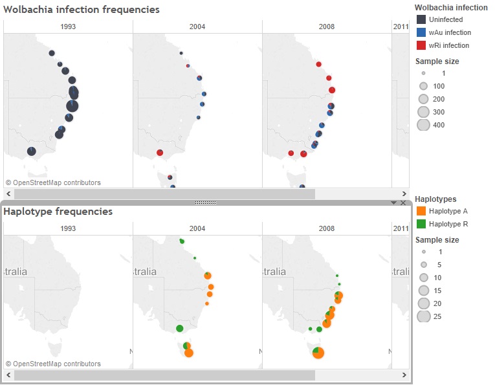Select the wRi infection red swatch
The image size is (495, 385).
click(421, 45)
